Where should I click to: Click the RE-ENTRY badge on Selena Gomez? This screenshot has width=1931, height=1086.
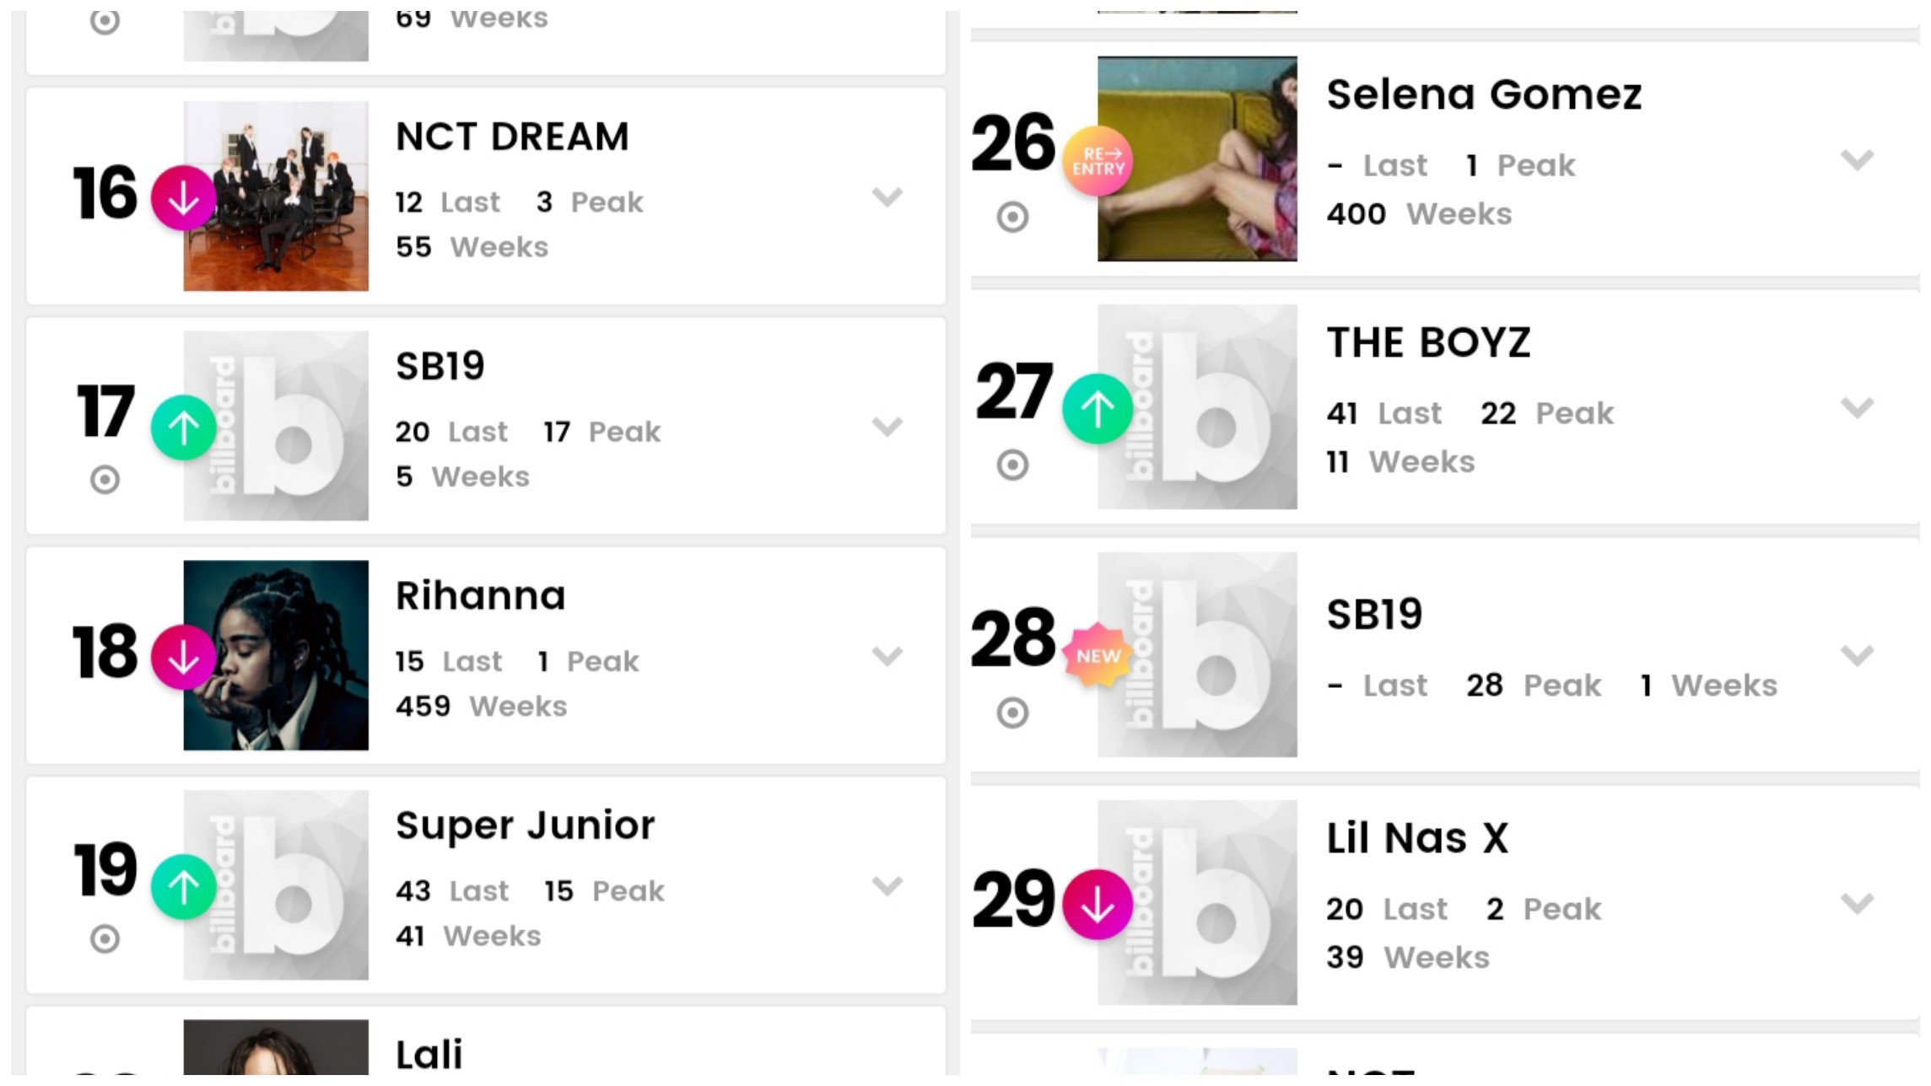[1098, 161]
